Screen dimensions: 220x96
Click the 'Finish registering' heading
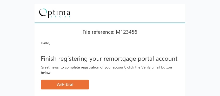point(109,59)
